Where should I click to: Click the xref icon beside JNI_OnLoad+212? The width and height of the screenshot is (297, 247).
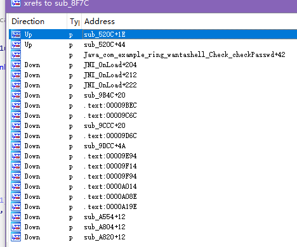point(16,75)
